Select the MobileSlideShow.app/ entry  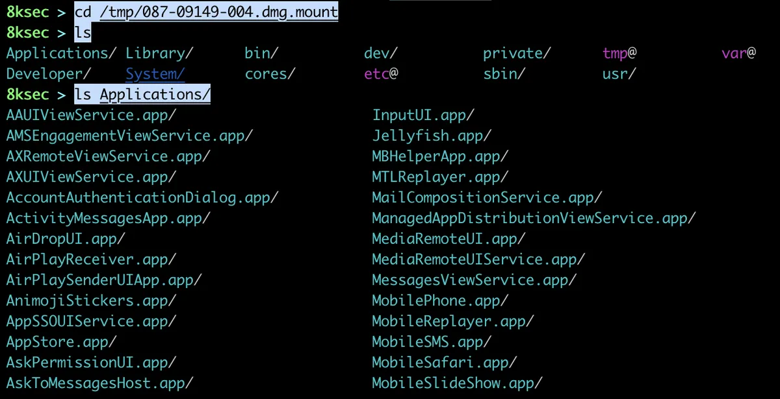457,382
